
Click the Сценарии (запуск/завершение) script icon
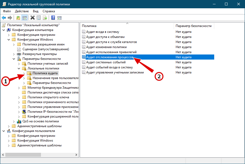point(19,49)
